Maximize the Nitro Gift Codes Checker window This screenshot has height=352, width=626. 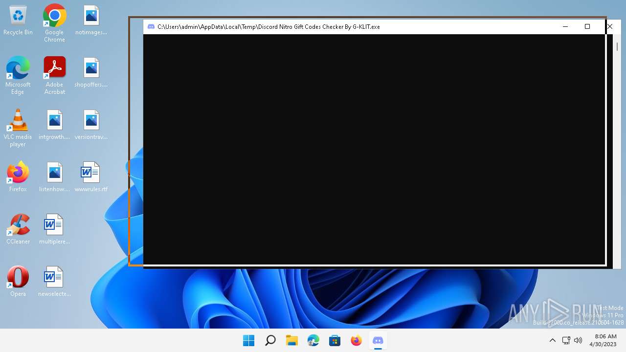(587, 27)
